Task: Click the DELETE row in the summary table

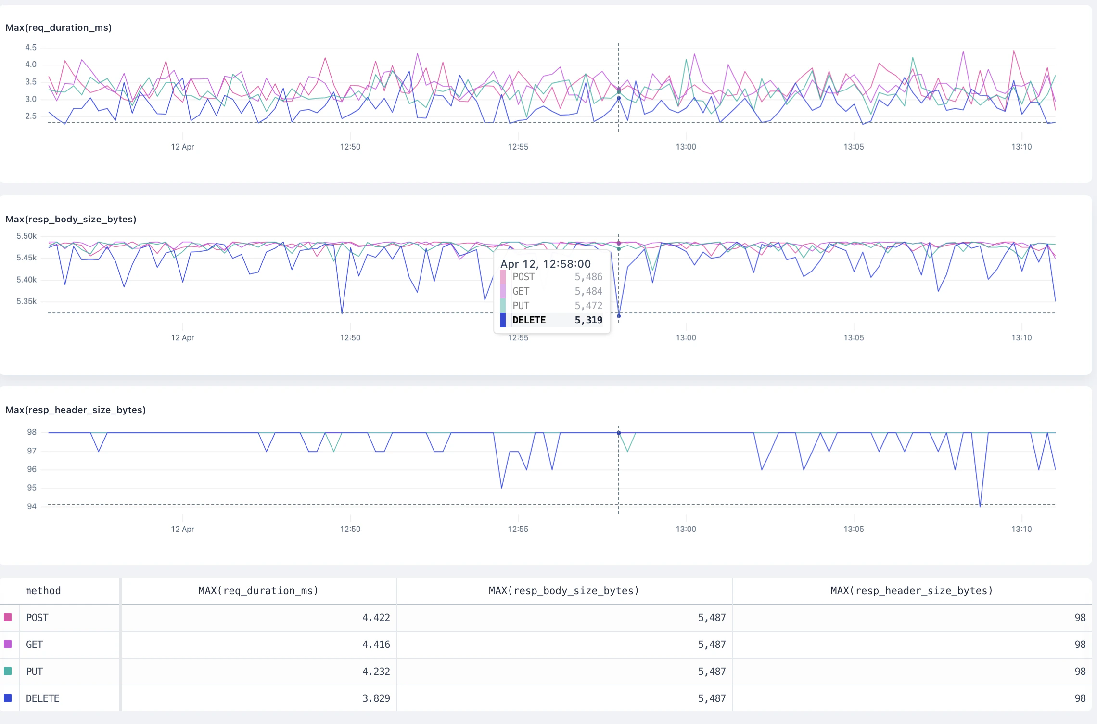Action: (x=42, y=698)
